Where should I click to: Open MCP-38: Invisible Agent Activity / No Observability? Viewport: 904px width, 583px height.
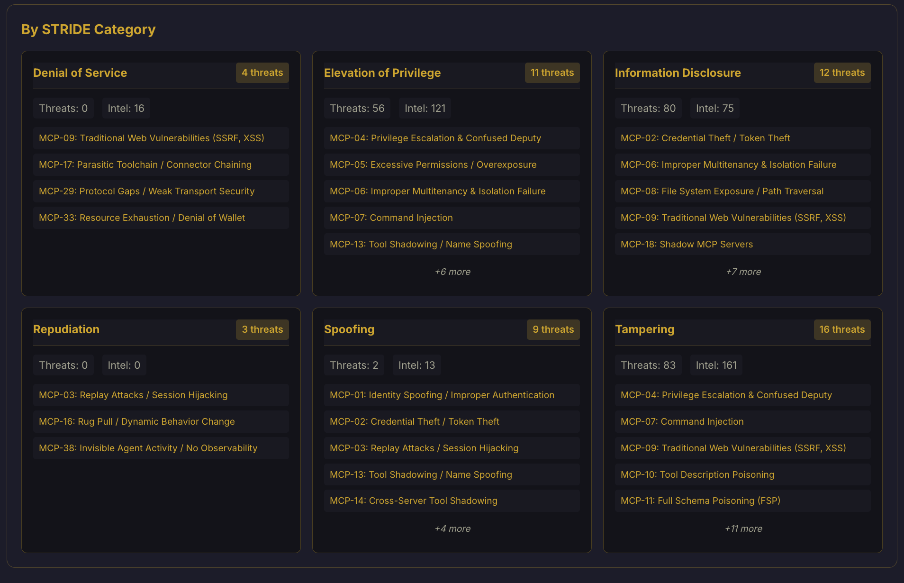coord(161,448)
